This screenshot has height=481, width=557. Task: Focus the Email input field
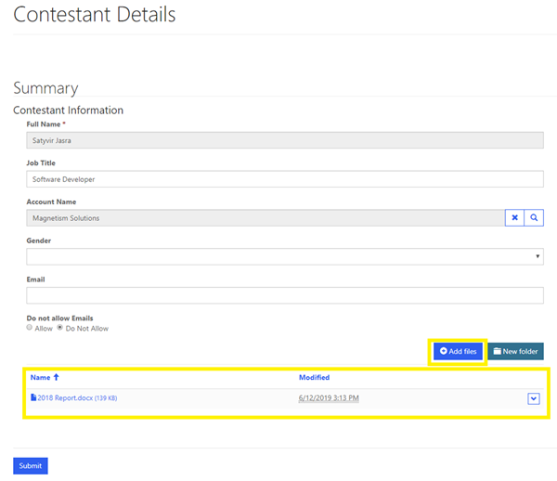tap(284, 295)
